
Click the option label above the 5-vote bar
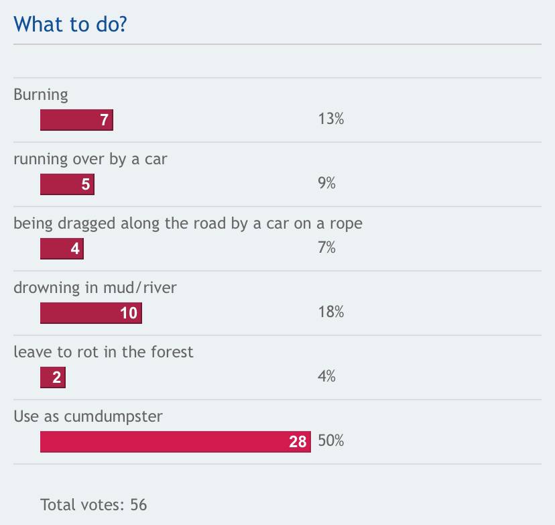coord(90,160)
